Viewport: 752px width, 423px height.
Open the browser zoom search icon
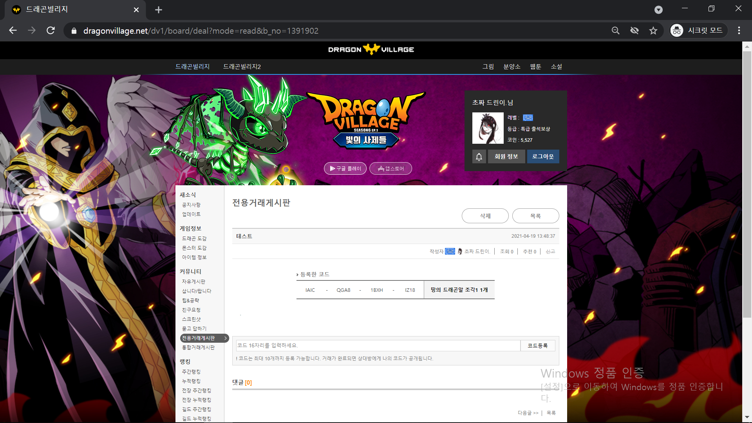tap(616, 31)
